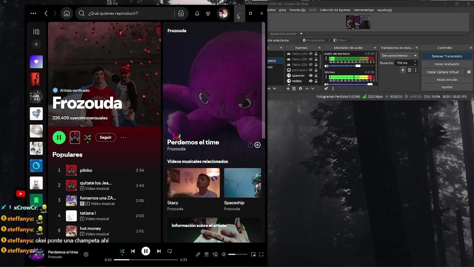Open the connect to a device icon
Viewport: 474px width, 267px height.
pyautogui.click(x=216, y=254)
